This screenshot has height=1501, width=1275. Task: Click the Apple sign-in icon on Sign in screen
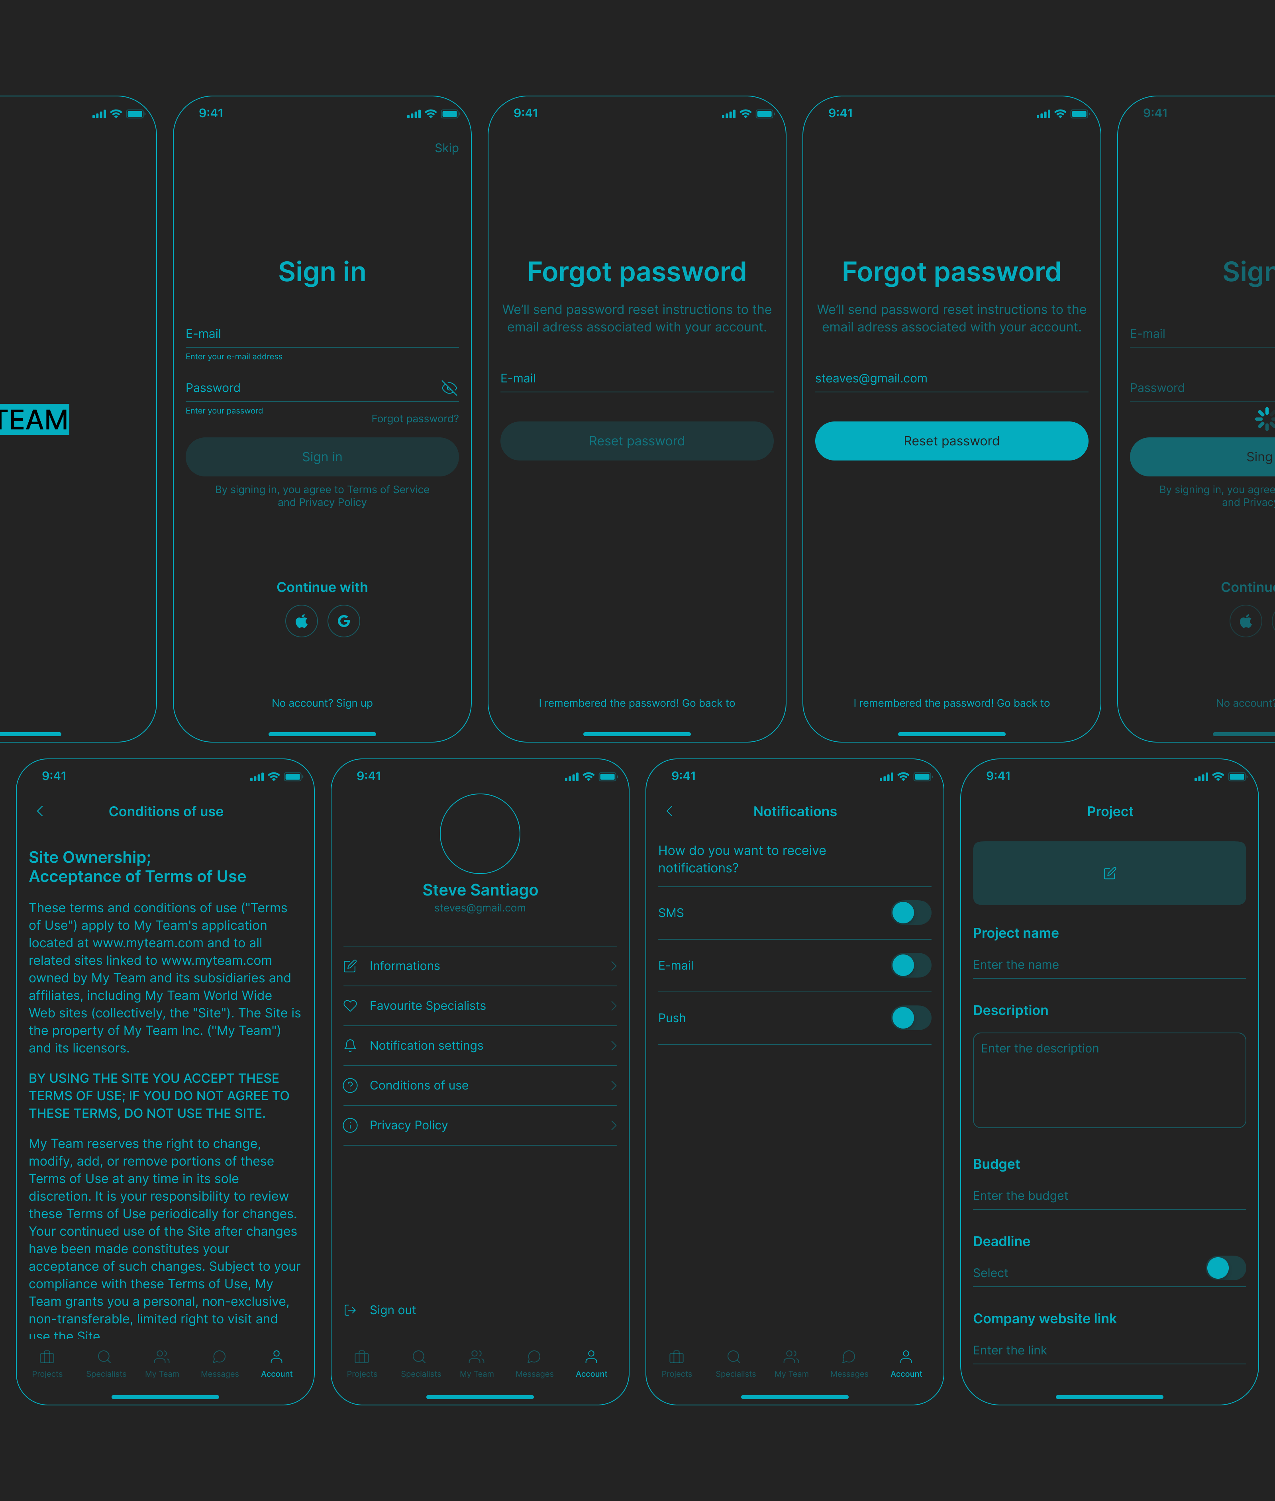coord(301,621)
